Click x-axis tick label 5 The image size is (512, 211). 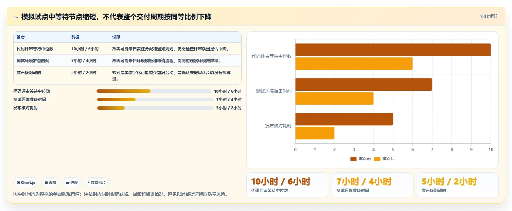pos(393,150)
